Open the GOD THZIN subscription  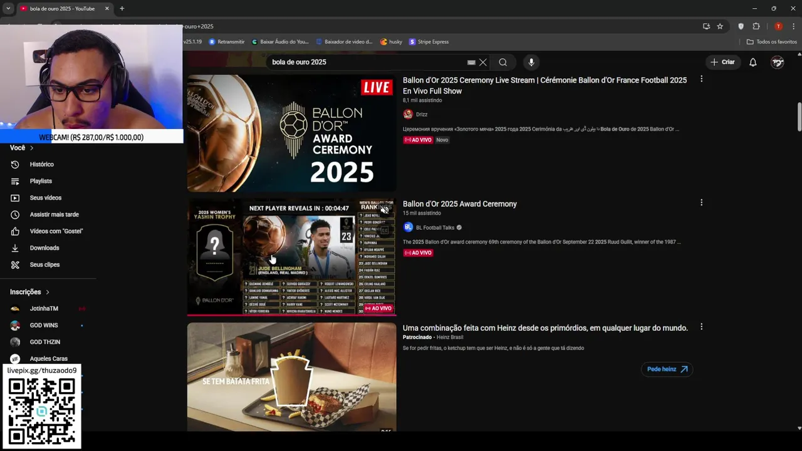click(45, 342)
